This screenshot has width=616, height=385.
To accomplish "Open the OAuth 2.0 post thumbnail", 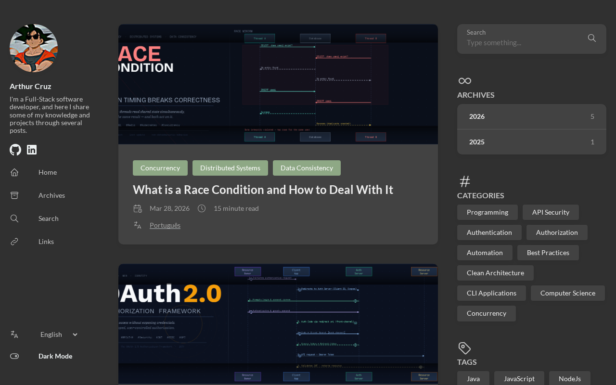I will tap(278, 324).
